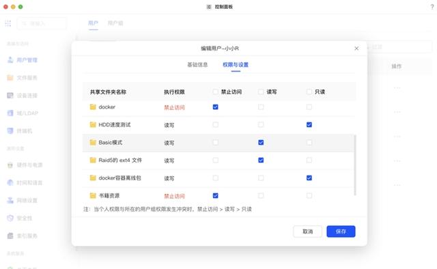Viewport: 437px width, 269px height.
Task: Check 读写 for docker容器离线包
Action: pos(261,178)
